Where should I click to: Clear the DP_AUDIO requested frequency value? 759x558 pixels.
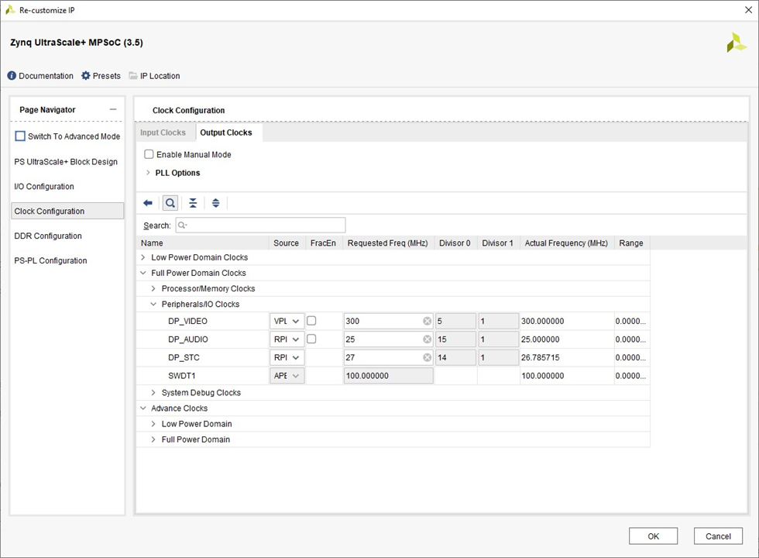click(x=427, y=339)
